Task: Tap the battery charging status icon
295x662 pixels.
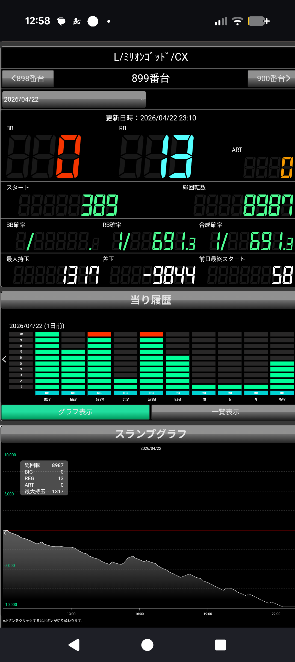Action: [x=258, y=21]
